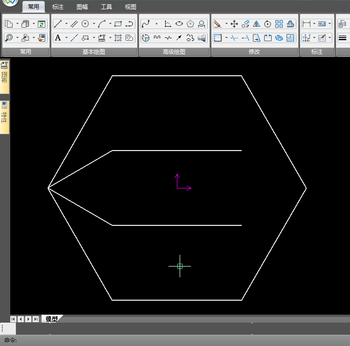Select the Parallel lines tool
The width and height of the screenshot is (350, 346).
[x=74, y=24]
